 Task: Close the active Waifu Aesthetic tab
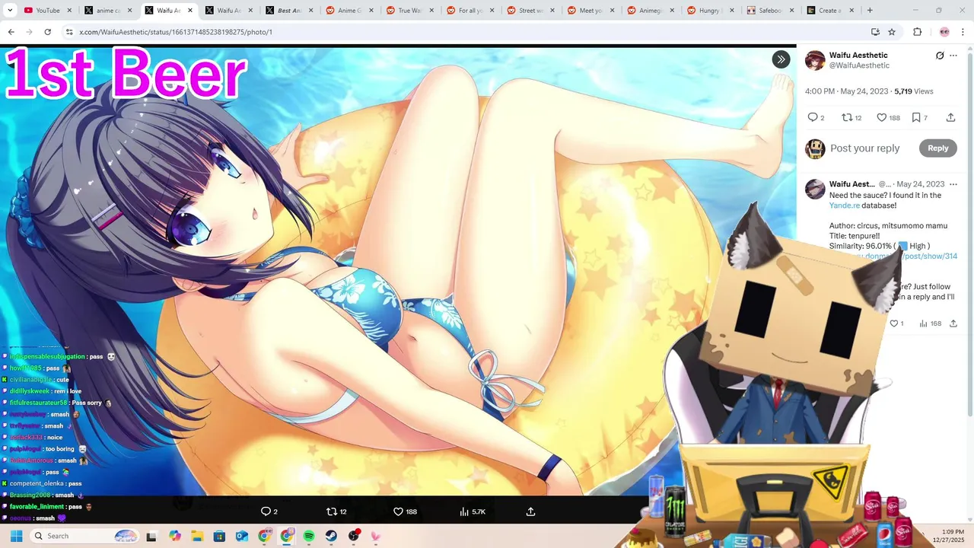[x=190, y=11]
